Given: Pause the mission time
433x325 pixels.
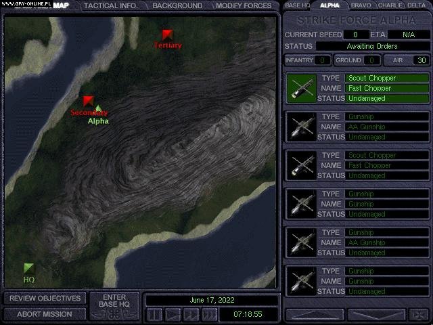Looking at the screenshot, I should pyautogui.click(x=155, y=314).
